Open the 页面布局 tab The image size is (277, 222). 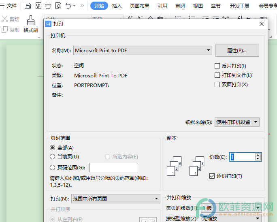point(140,6)
